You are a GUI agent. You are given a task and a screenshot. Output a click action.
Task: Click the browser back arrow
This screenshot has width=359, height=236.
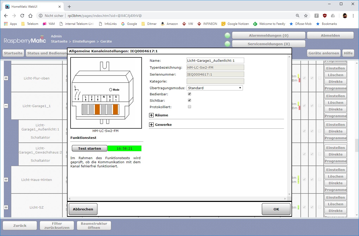click(x=6, y=16)
